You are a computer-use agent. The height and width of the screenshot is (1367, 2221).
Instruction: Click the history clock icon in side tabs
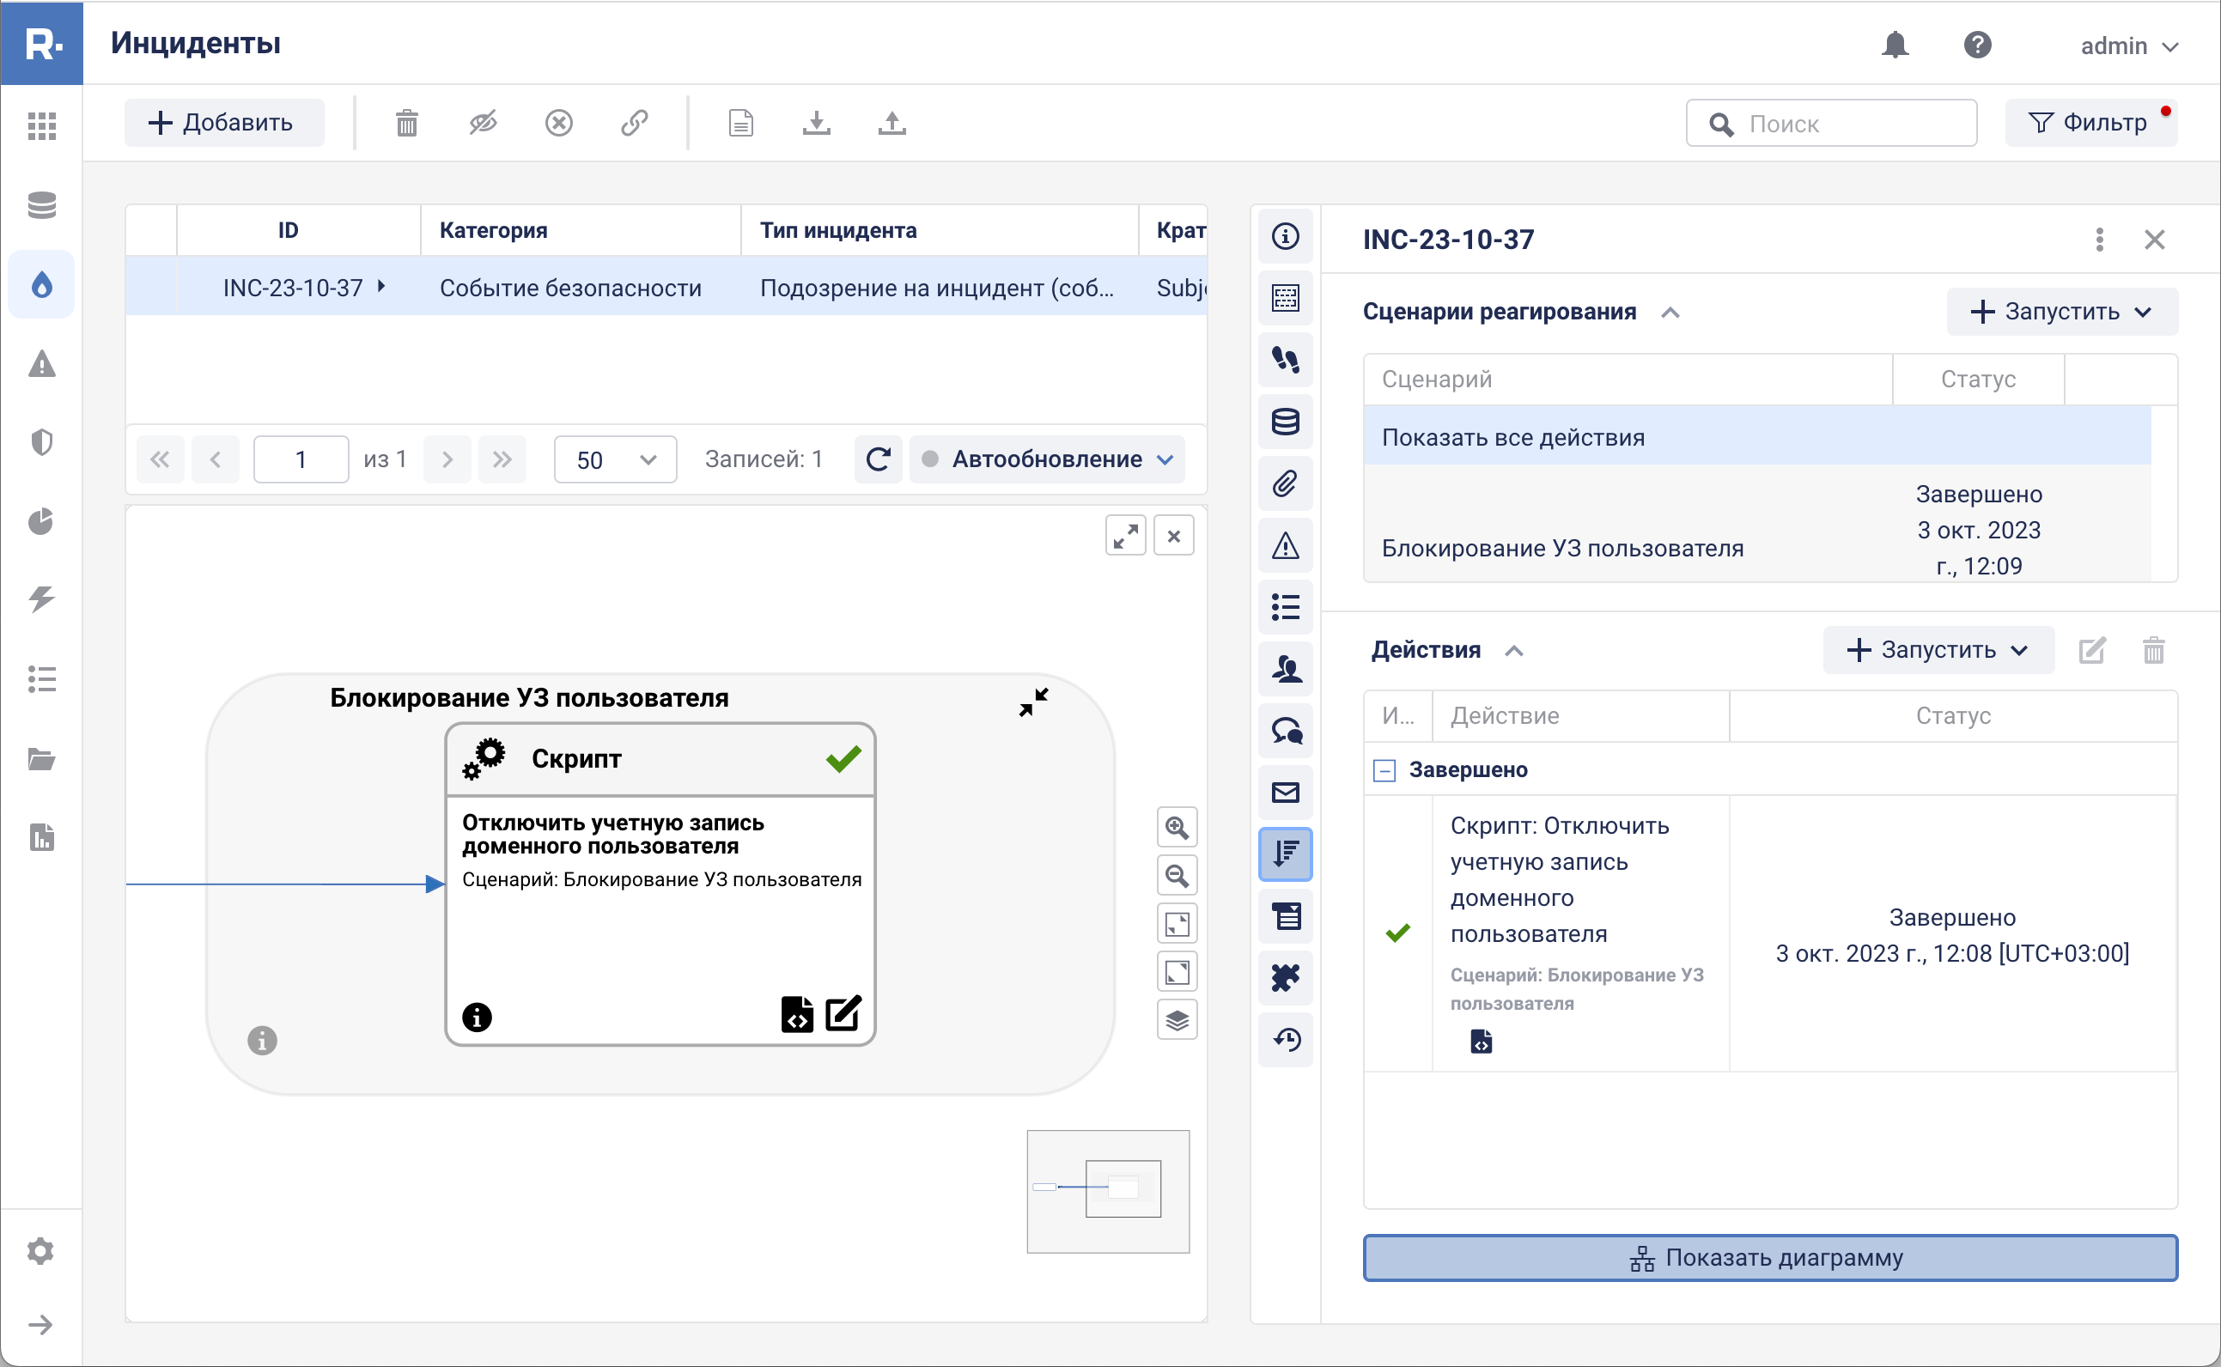click(x=1285, y=1040)
